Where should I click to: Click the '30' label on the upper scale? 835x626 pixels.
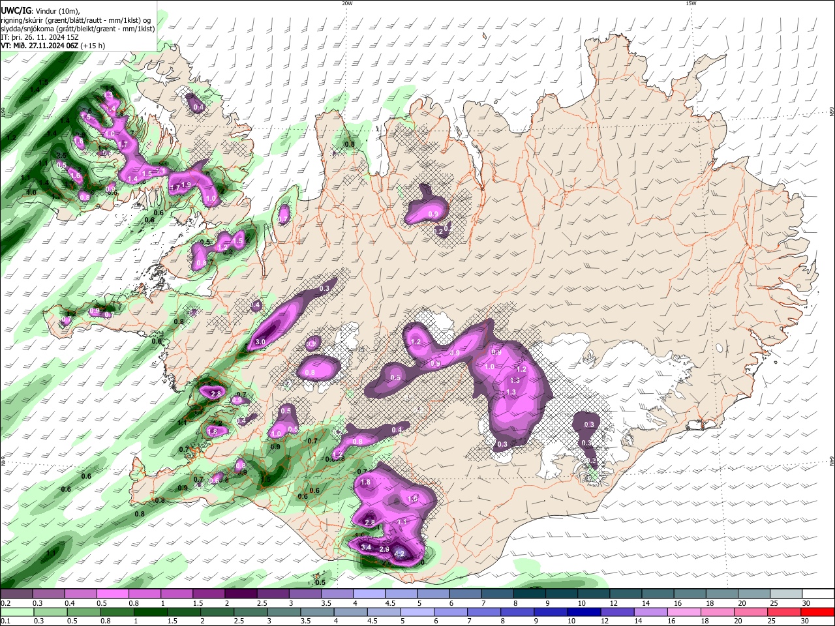806,603
